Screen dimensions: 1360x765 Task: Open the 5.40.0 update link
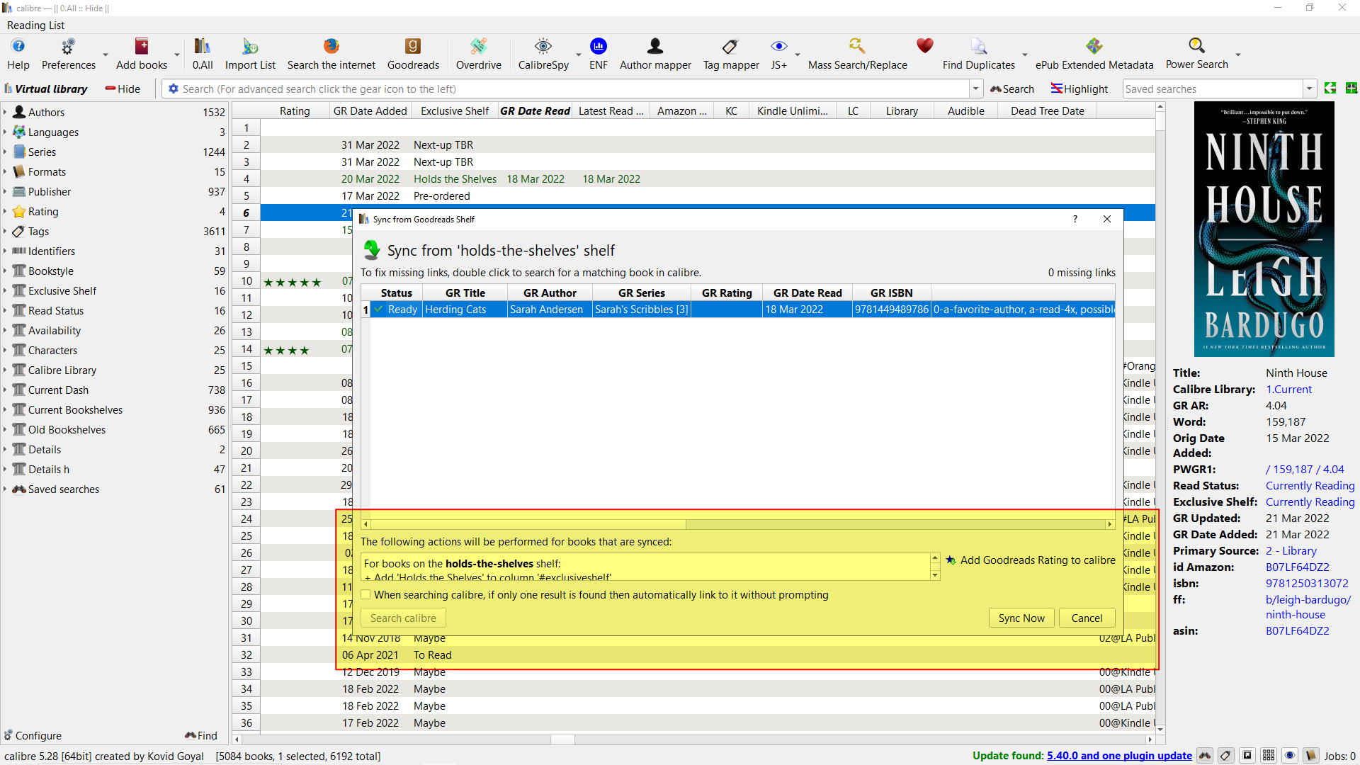click(1118, 756)
